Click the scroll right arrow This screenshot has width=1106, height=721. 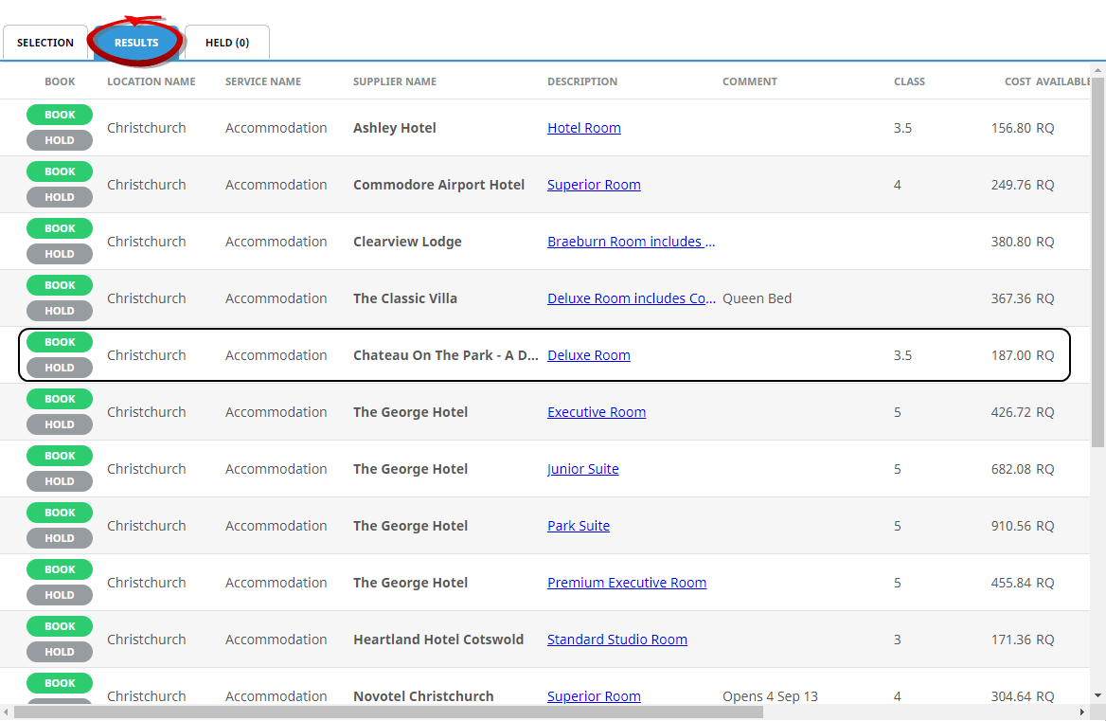point(1082,712)
